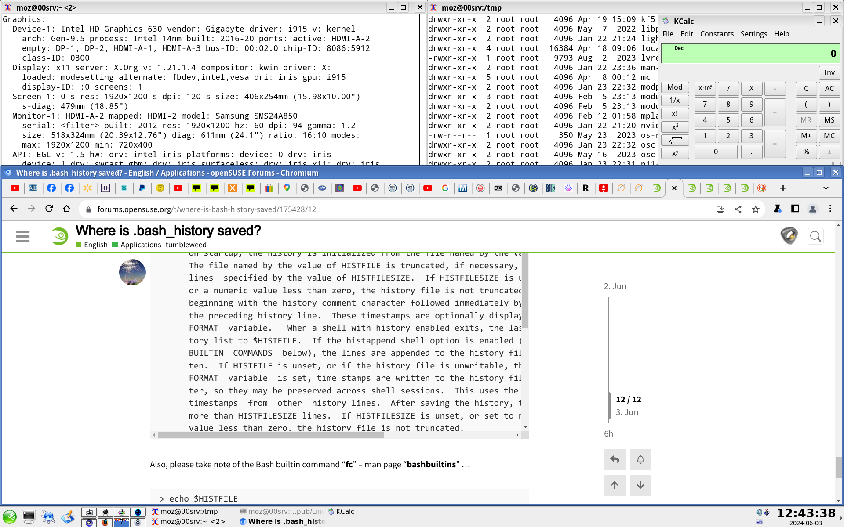The height and width of the screenshot is (527, 844).
Task: Go back in Chromium
Action: pos(14,209)
